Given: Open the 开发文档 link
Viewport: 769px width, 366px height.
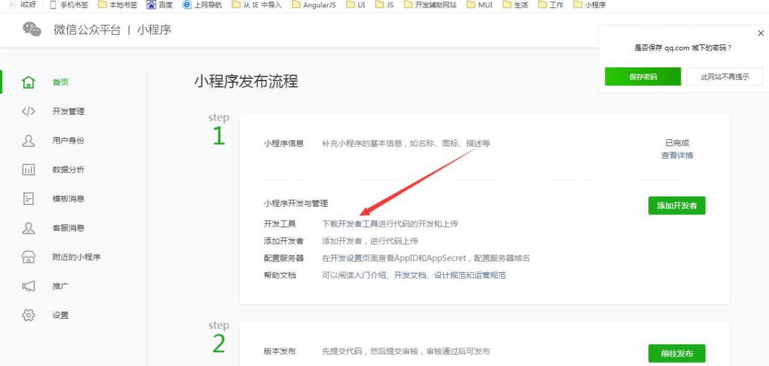Looking at the screenshot, I should click(410, 275).
